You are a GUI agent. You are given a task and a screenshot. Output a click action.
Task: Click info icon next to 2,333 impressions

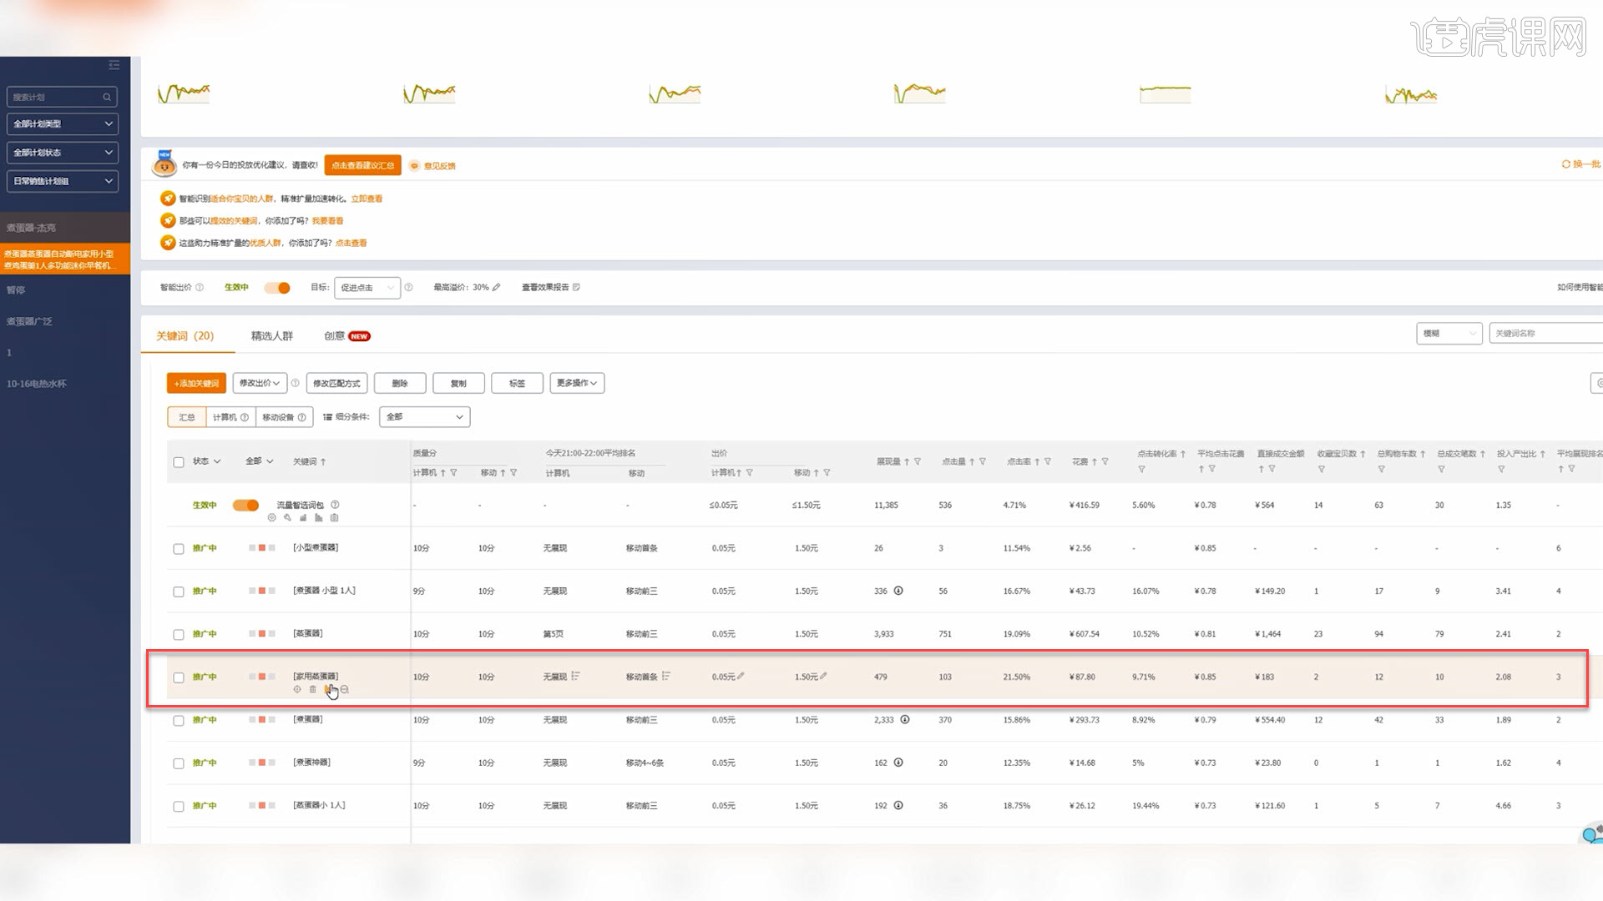click(905, 719)
